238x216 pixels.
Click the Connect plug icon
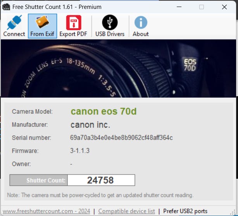point(14,22)
